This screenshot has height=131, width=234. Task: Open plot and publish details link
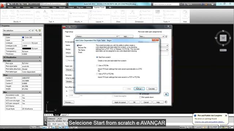pos(210,122)
